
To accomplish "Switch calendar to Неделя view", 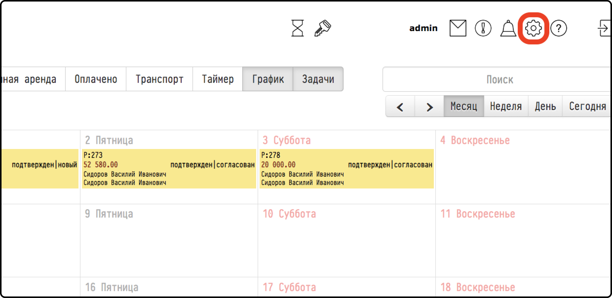I will coord(506,106).
